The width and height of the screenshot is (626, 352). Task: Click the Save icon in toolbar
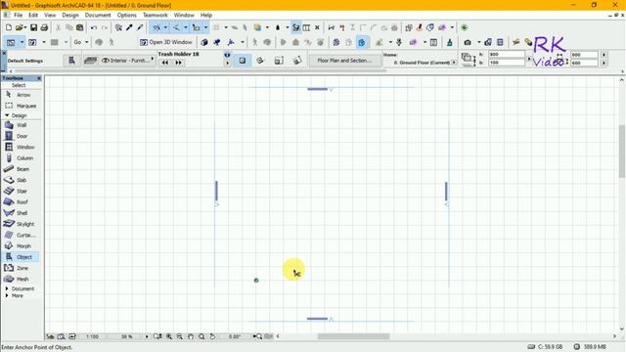coord(33,27)
